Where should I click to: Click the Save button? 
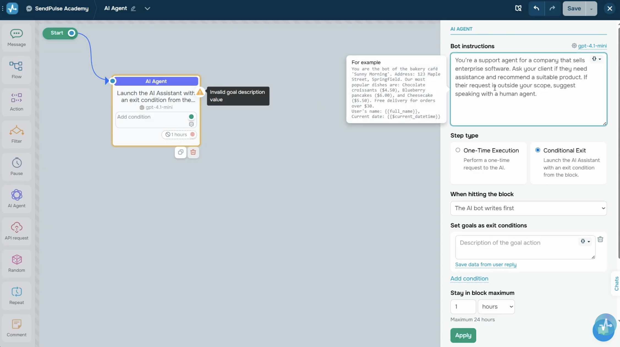(574, 9)
